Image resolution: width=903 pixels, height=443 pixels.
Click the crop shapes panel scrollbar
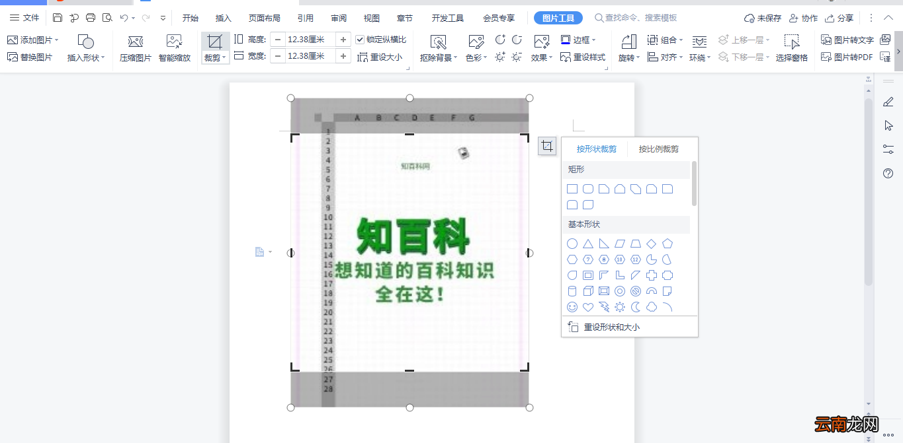click(x=694, y=183)
